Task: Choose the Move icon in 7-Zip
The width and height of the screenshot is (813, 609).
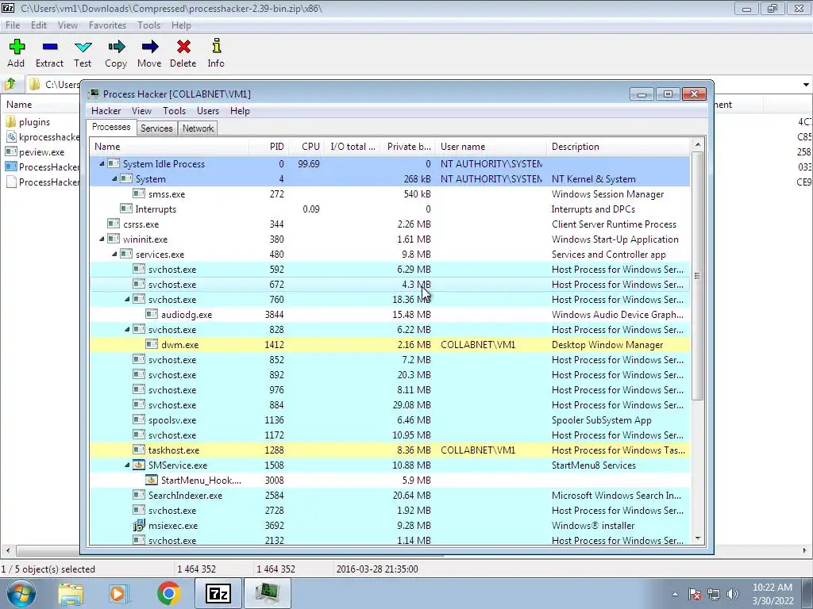Action: (x=149, y=47)
